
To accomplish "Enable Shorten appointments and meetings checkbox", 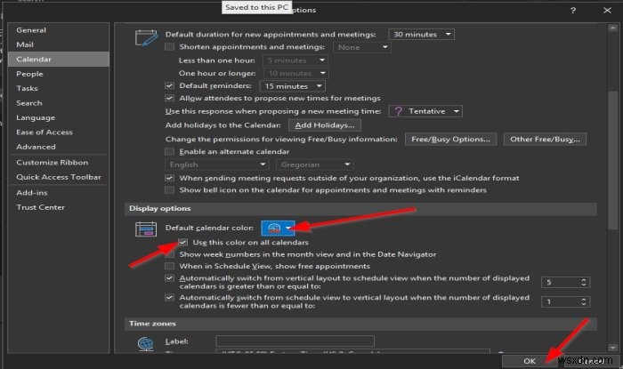I will click(170, 47).
